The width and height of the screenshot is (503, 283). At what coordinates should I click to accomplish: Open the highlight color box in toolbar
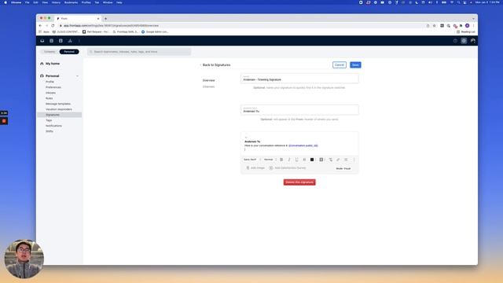[321, 160]
